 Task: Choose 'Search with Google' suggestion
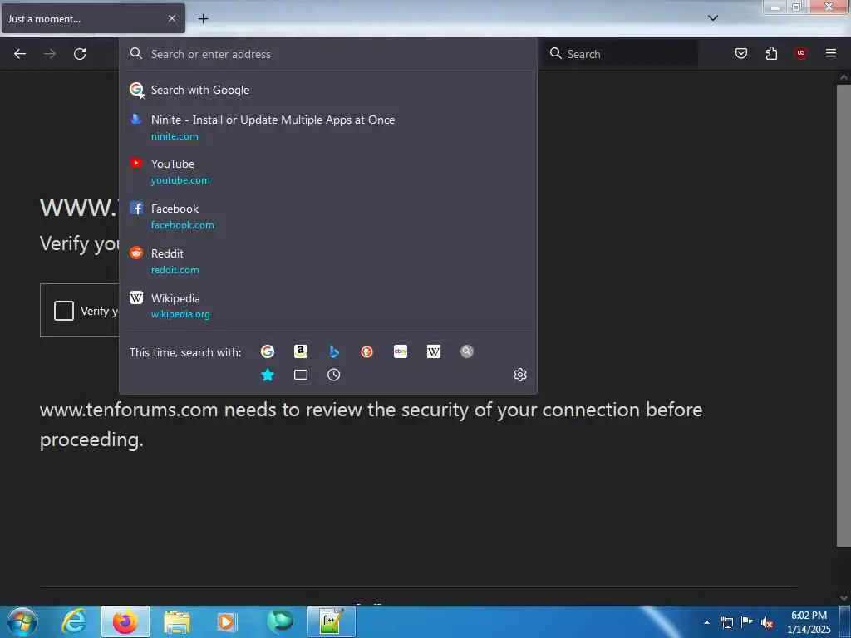coord(327,90)
